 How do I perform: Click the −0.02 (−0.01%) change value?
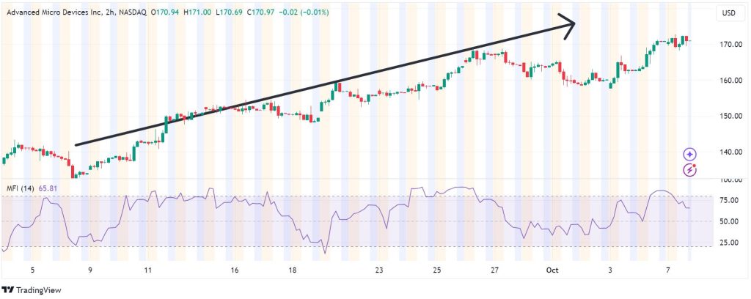coord(304,12)
